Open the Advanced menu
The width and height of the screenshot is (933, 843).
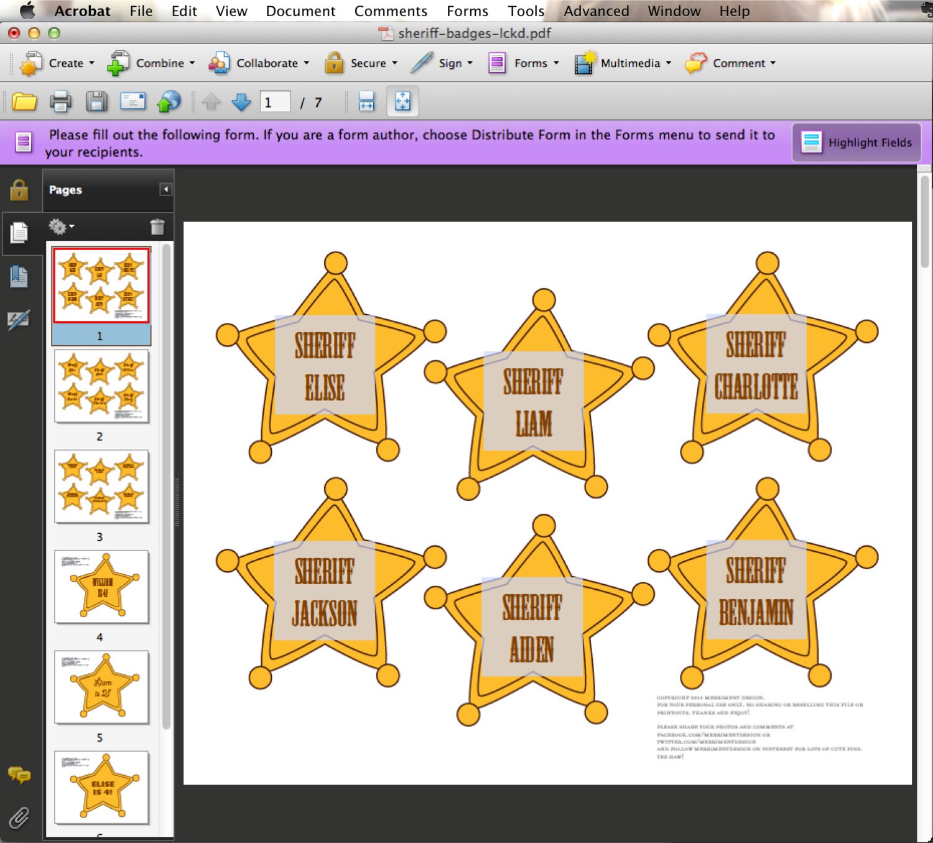click(596, 11)
